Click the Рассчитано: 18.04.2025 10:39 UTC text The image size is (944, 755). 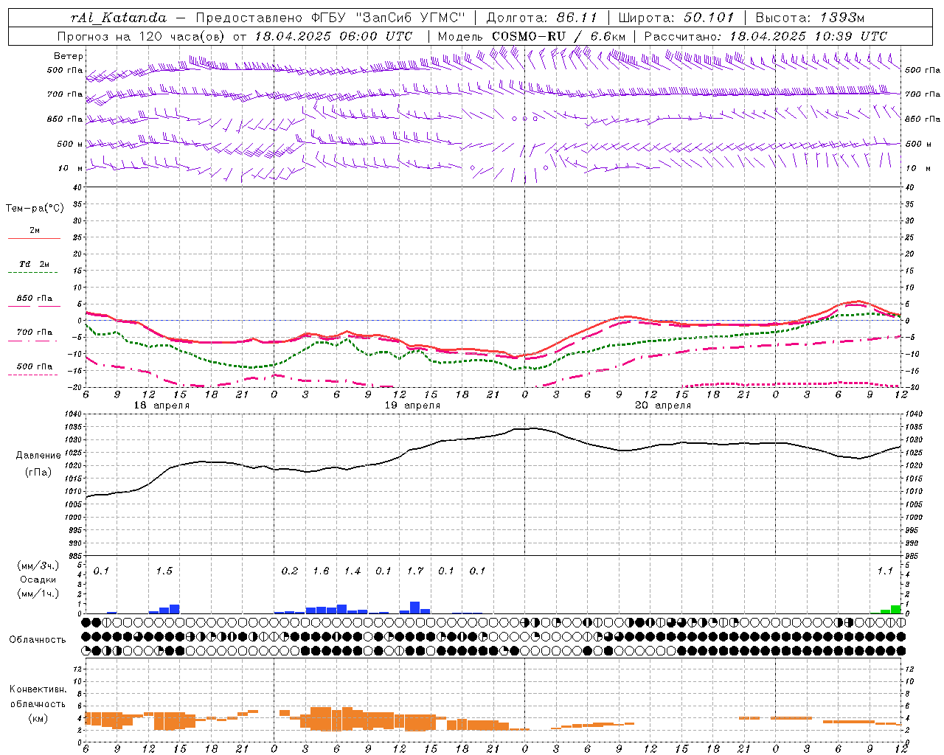click(766, 36)
